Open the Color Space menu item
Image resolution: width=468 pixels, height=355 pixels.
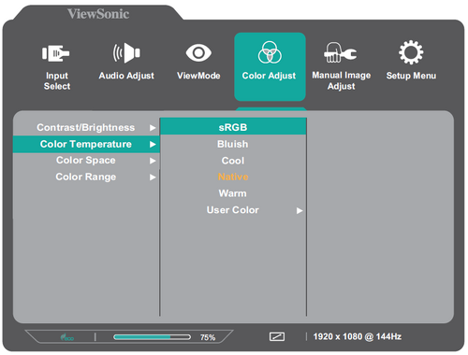(x=86, y=161)
